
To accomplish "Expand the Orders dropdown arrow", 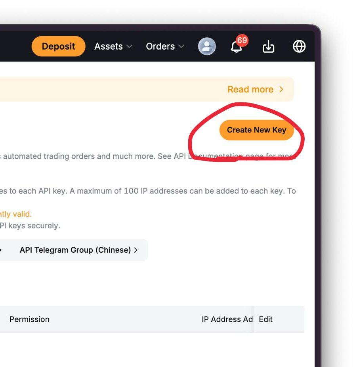I will (x=181, y=46).
